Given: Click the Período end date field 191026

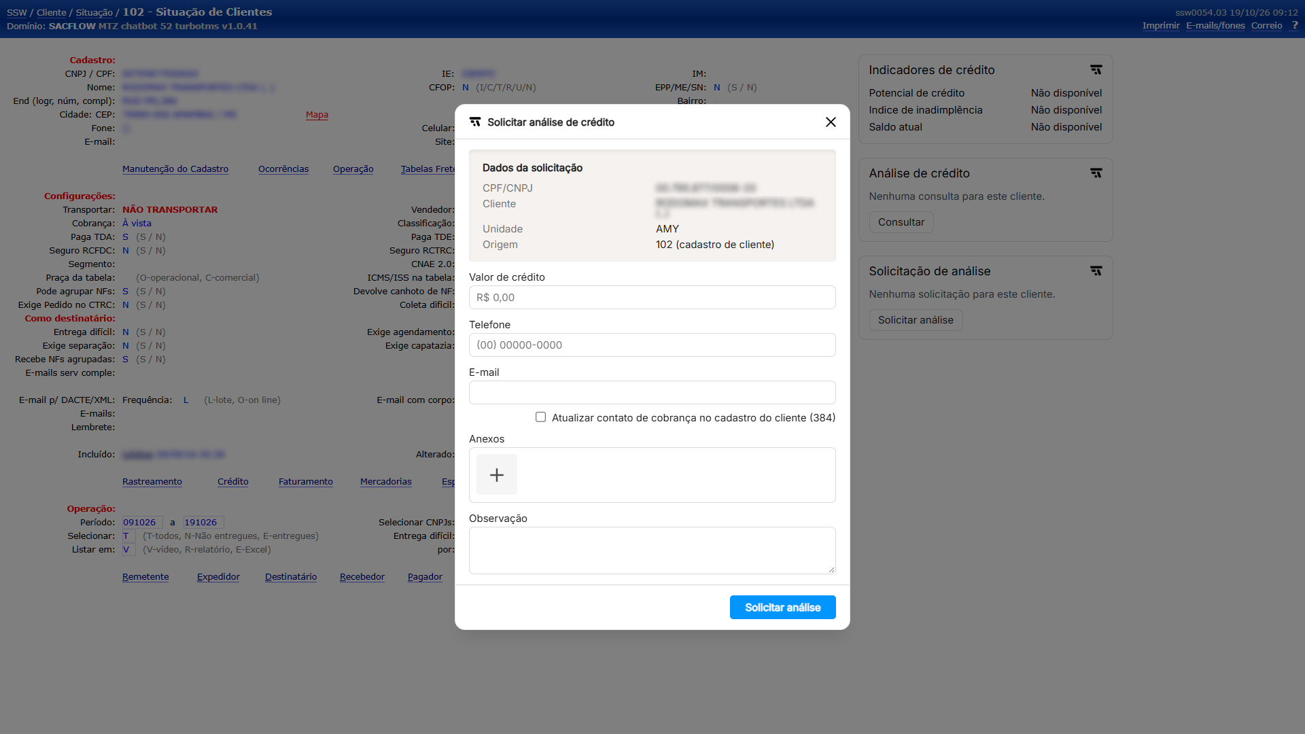Looking at the screenshot, I should tap(203, 523).
